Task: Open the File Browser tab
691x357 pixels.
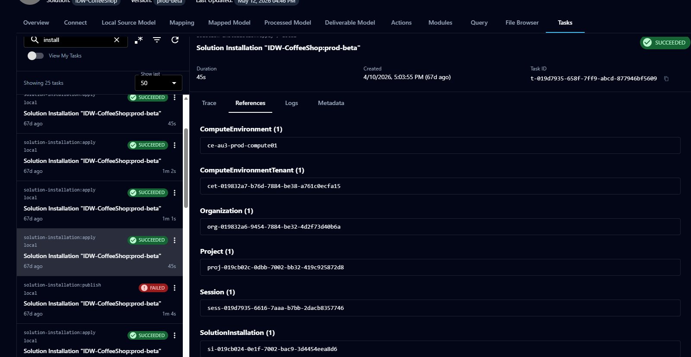Action: (x=522, y=22)
